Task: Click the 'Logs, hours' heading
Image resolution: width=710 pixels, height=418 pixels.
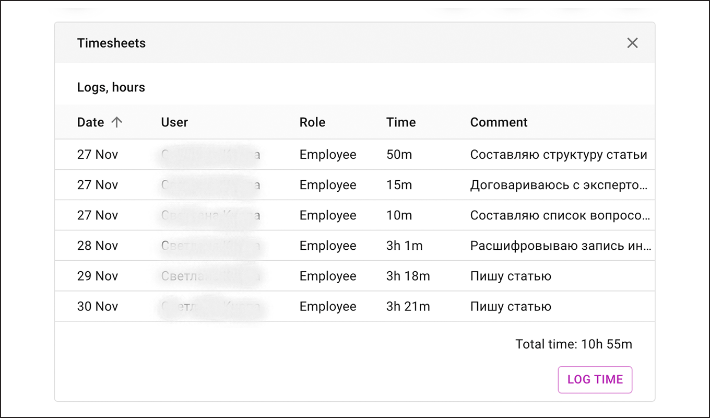Action: click(x=111, y=87)
